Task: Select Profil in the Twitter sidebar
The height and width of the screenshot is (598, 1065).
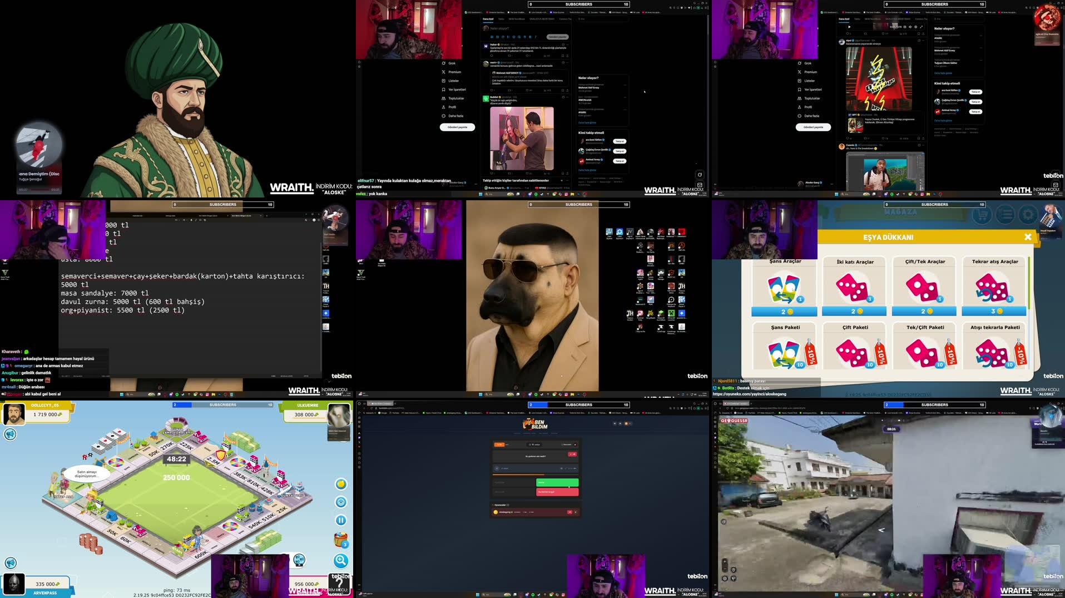Action: (452, 107)
